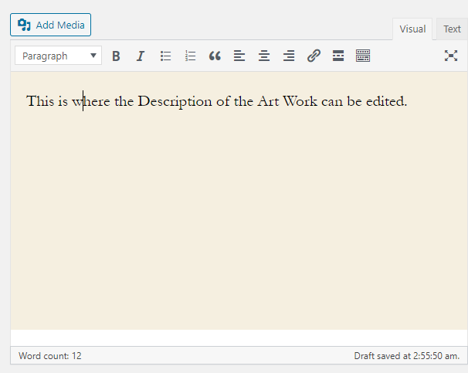Toggle bold formatting
This screenshot has width=468, height=373.
tap(116, 56)
